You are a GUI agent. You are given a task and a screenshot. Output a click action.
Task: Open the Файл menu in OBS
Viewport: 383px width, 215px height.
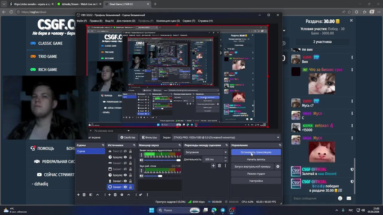coord(82,21)
